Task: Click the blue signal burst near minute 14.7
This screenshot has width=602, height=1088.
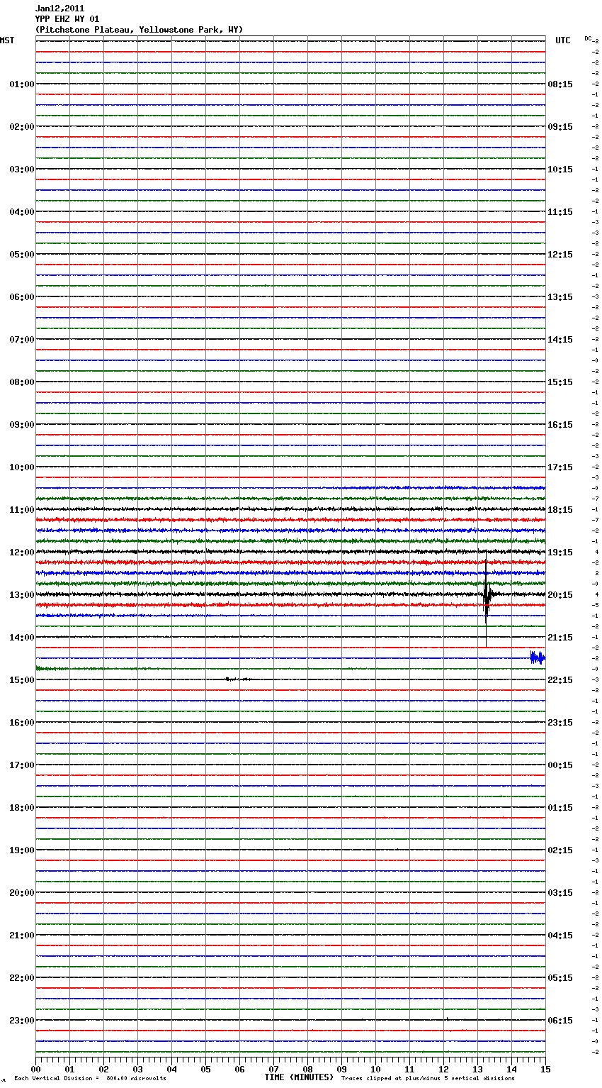Action: click(538, 658)
